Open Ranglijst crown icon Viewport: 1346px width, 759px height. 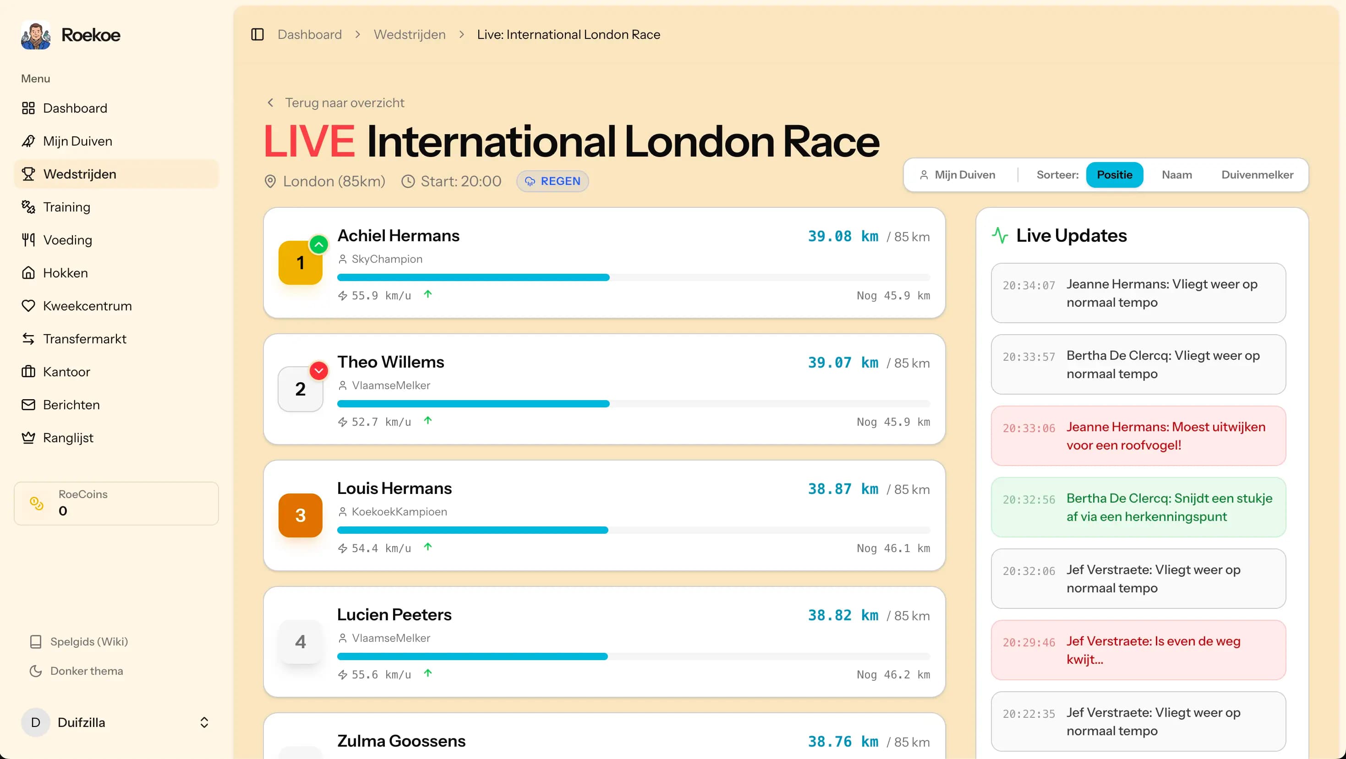click(28, 438)
